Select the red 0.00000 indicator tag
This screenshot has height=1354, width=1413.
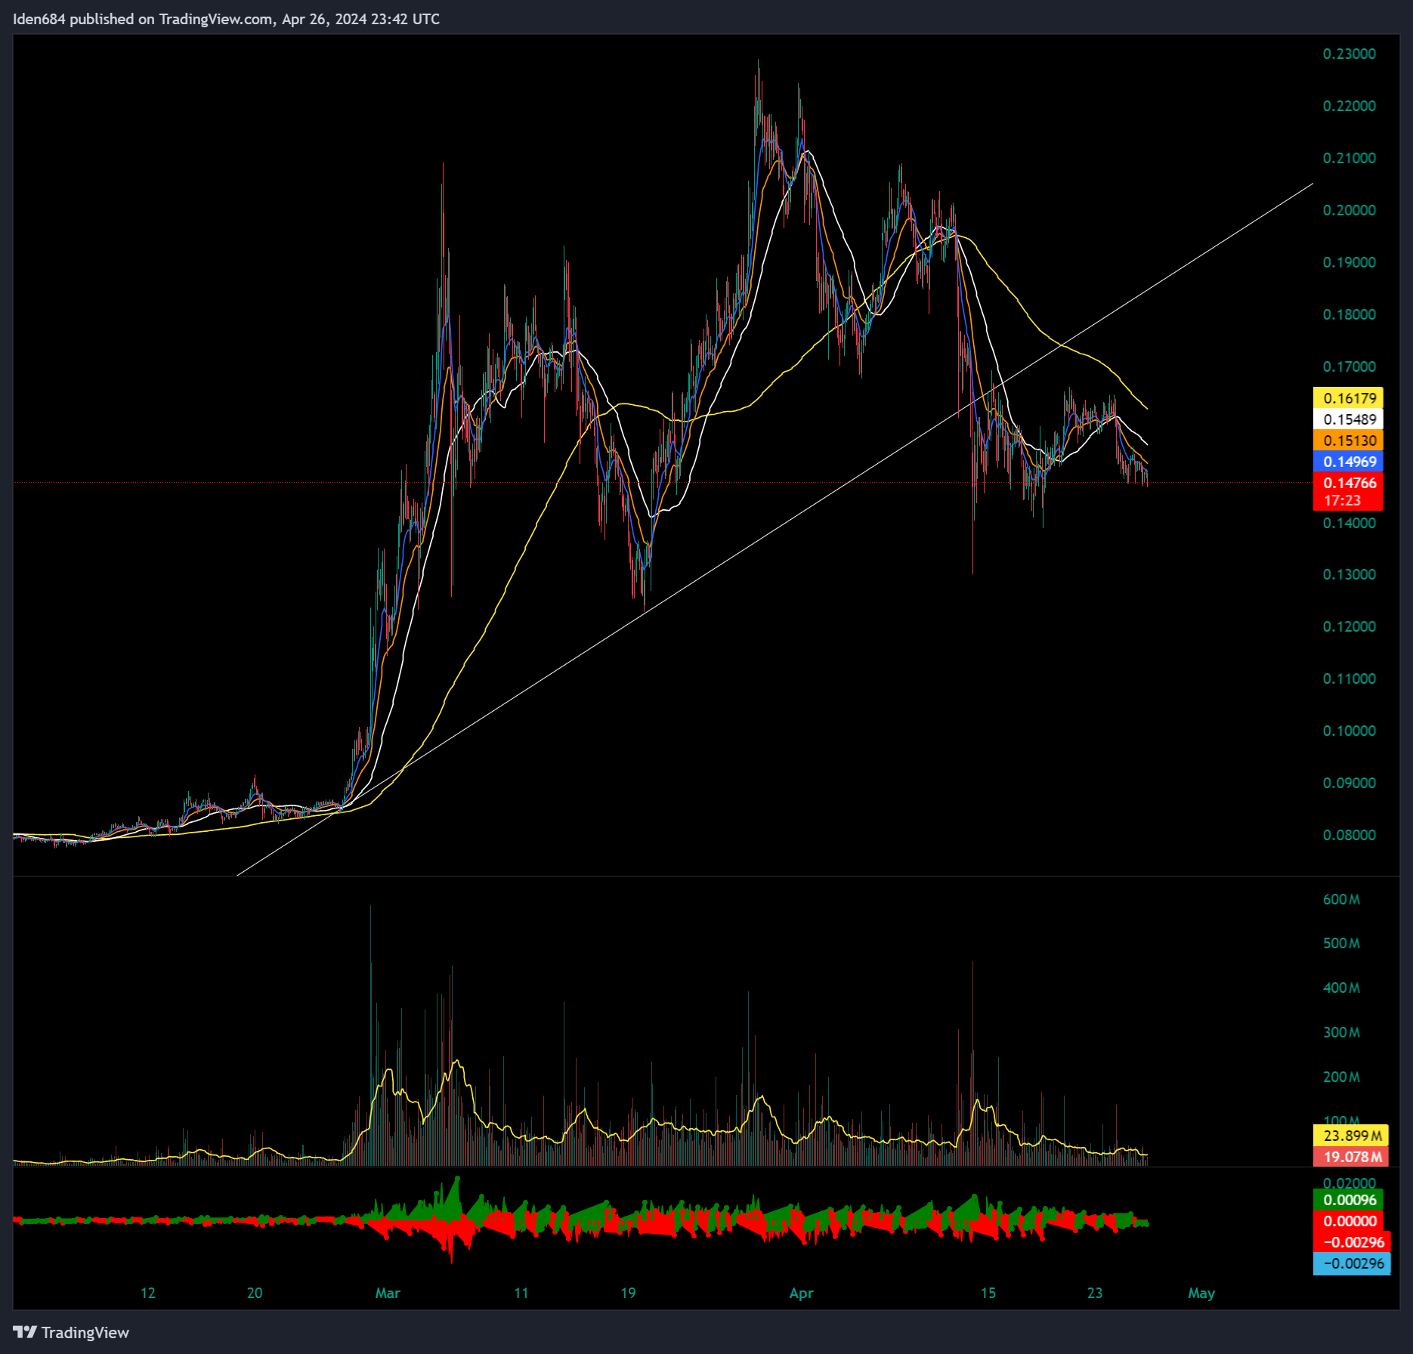1349,1221
